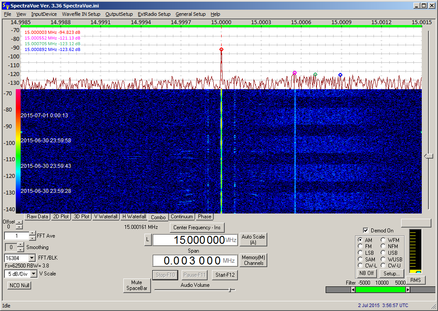The image size is (438, 311).
Task: Select WUSB demodulation mode
Action: click(383, 259)
